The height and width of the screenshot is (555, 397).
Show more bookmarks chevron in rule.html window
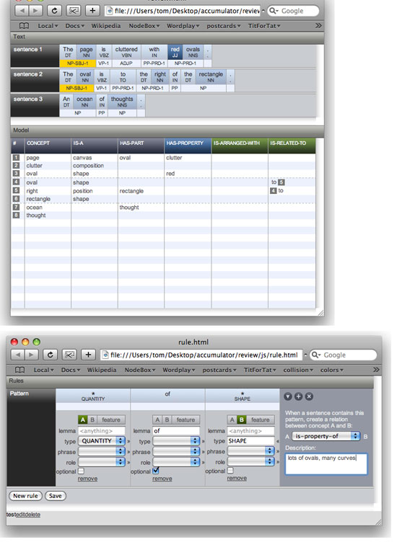376,370
